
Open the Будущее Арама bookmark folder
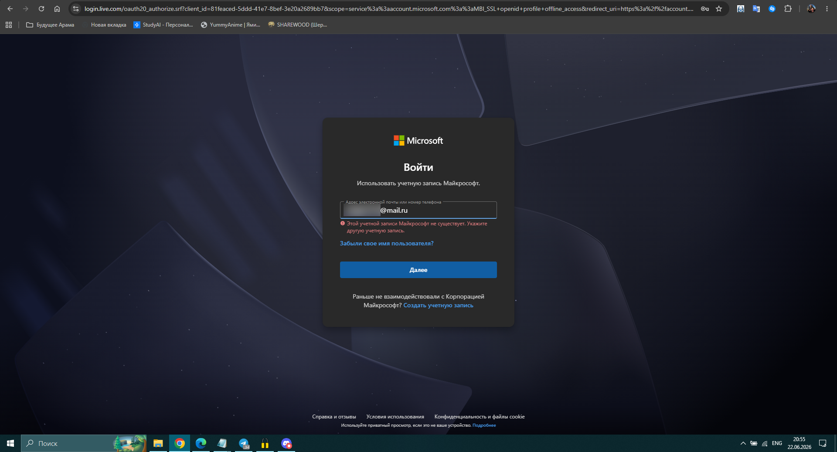pyautogui.click(x=50, y=25)
